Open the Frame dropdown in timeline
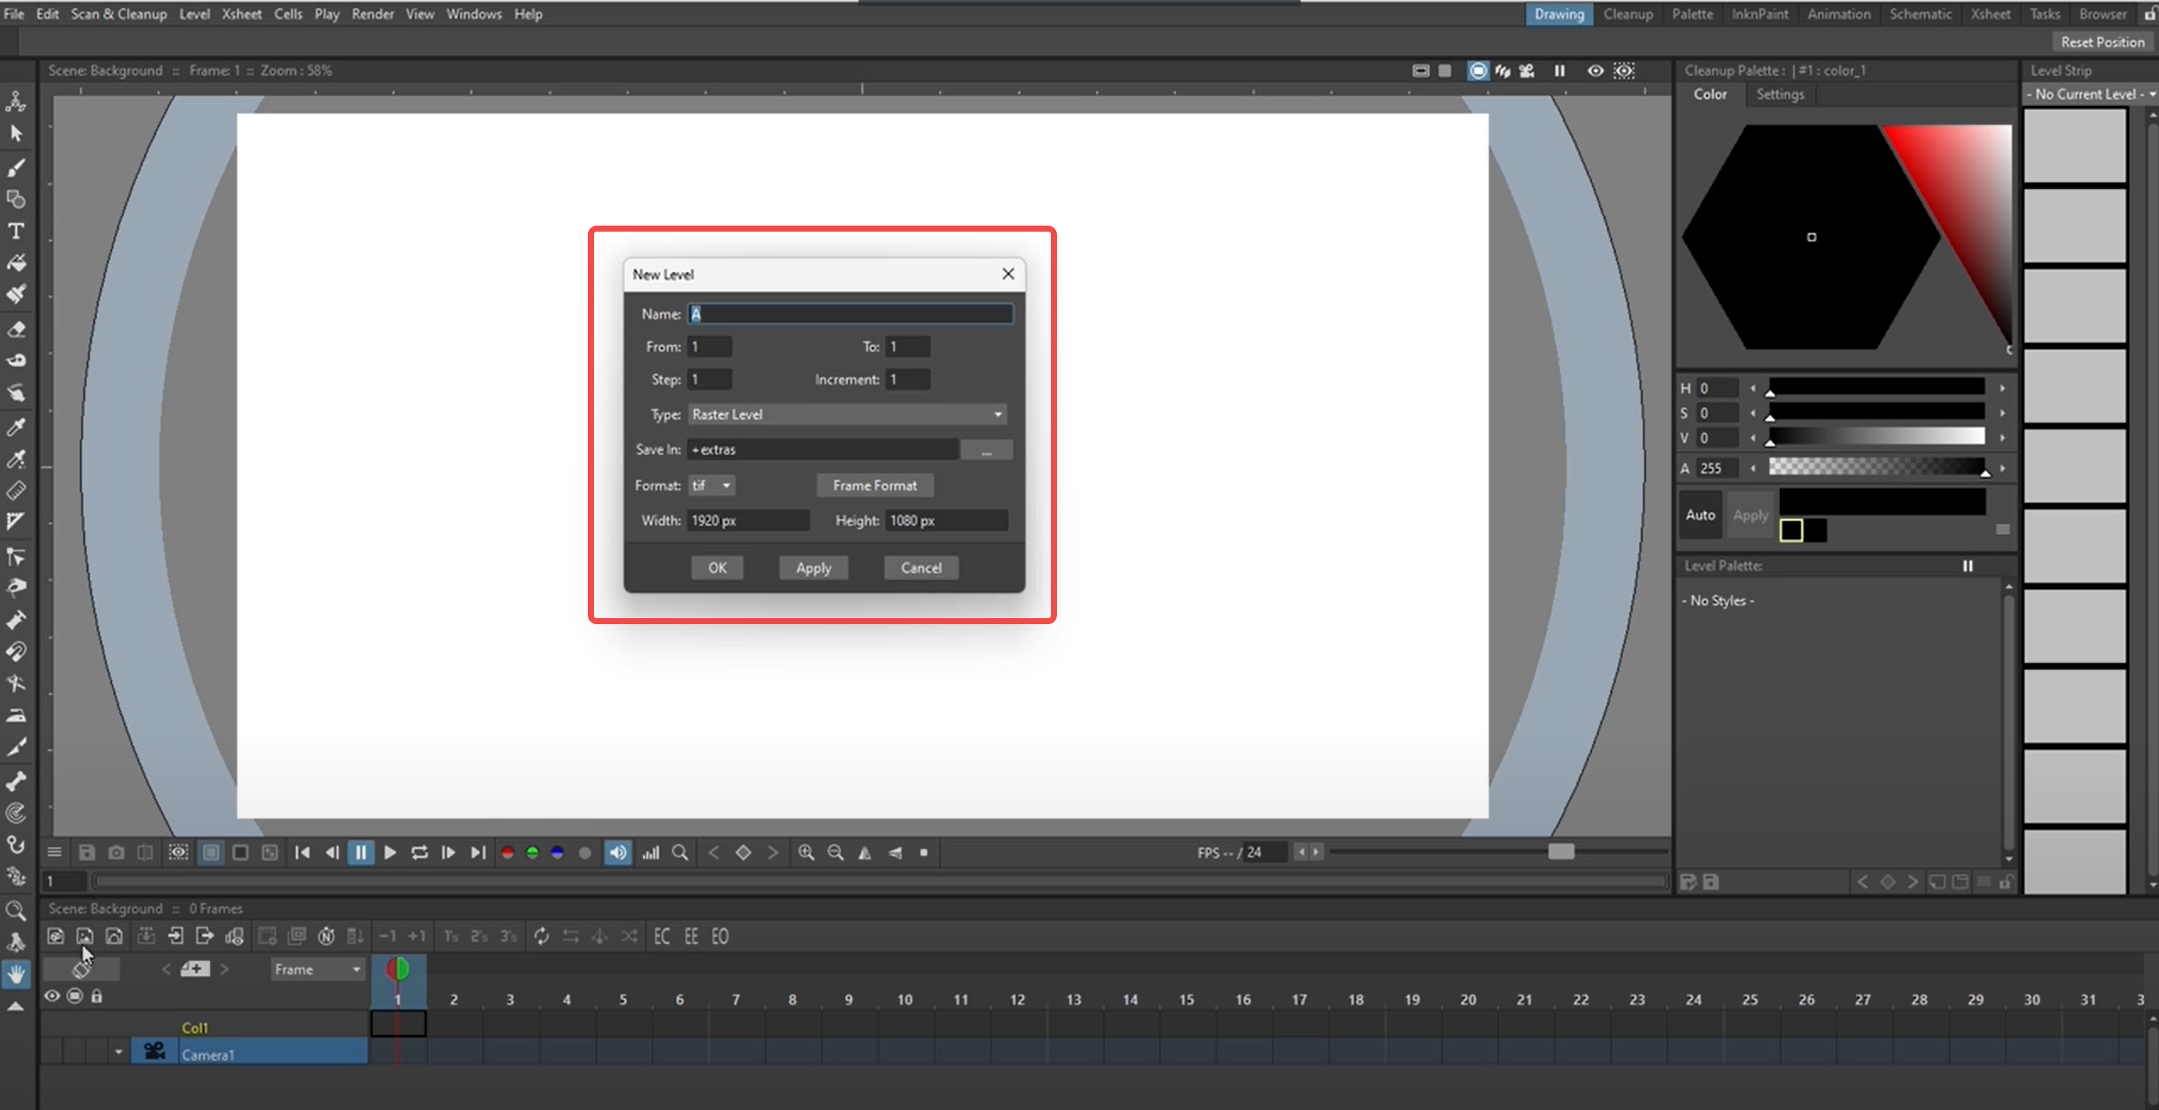Viewport: 2159px width, 1110px height. 316,969
